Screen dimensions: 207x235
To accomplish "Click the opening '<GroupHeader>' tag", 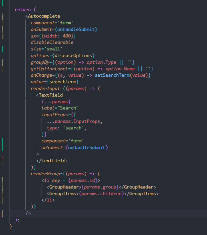I will click(x=64, y=187).
